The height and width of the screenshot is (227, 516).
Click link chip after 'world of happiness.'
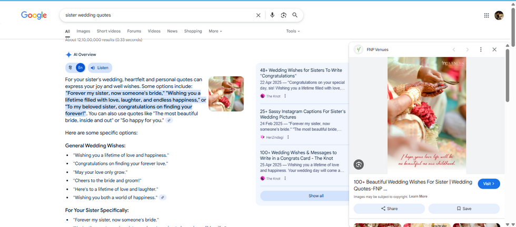click(x=163, y=198)
